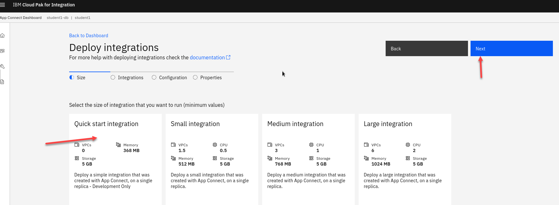
Task: Click App Connect Dashboard breadcrumb
Action: [21, 18]
